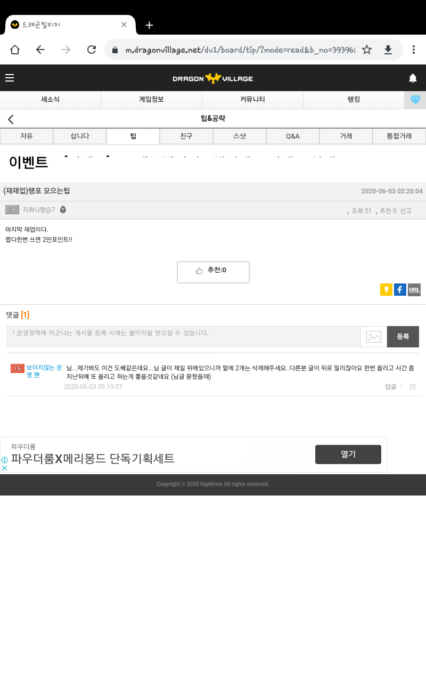The height and width of the screenshot is (682, 426).
Task: Open the hamburger menu
Action: [x=10, y=78]
